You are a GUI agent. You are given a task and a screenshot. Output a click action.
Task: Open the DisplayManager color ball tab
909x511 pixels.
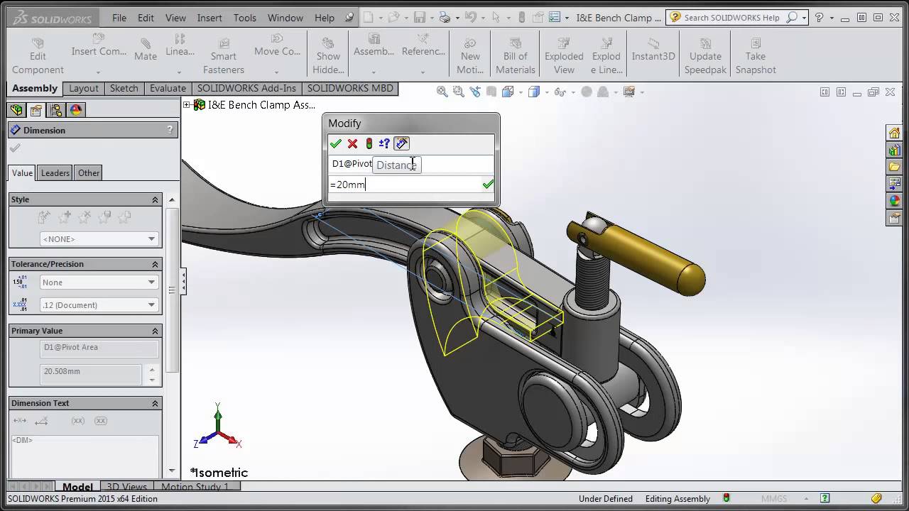[76, 110]
